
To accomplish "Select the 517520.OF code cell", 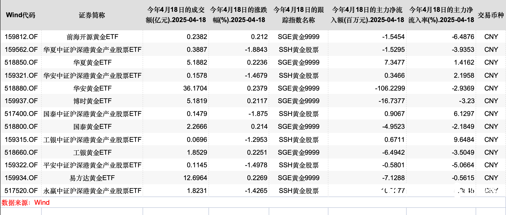I will tap(21, 191).
